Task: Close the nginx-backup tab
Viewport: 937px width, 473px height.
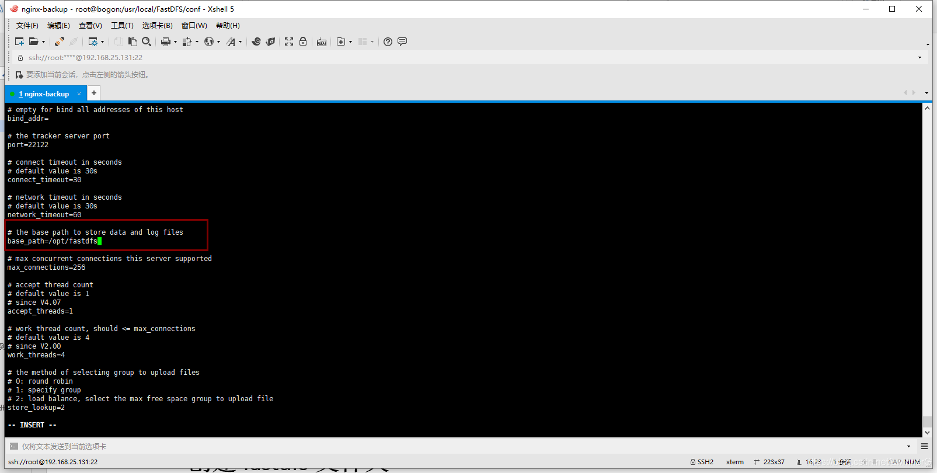Action: click(x=79, y=93)
